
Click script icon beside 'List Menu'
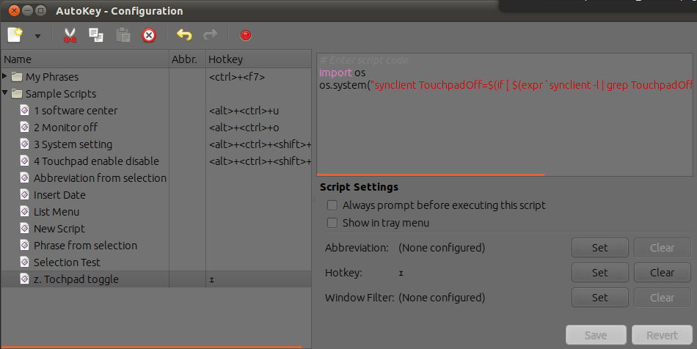[x=25, y=211]
